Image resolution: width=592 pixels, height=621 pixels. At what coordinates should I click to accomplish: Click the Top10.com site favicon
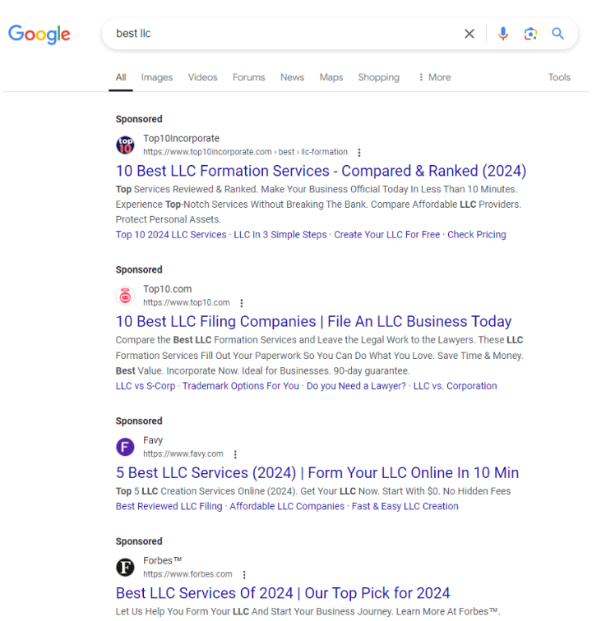tap(125, 296)
